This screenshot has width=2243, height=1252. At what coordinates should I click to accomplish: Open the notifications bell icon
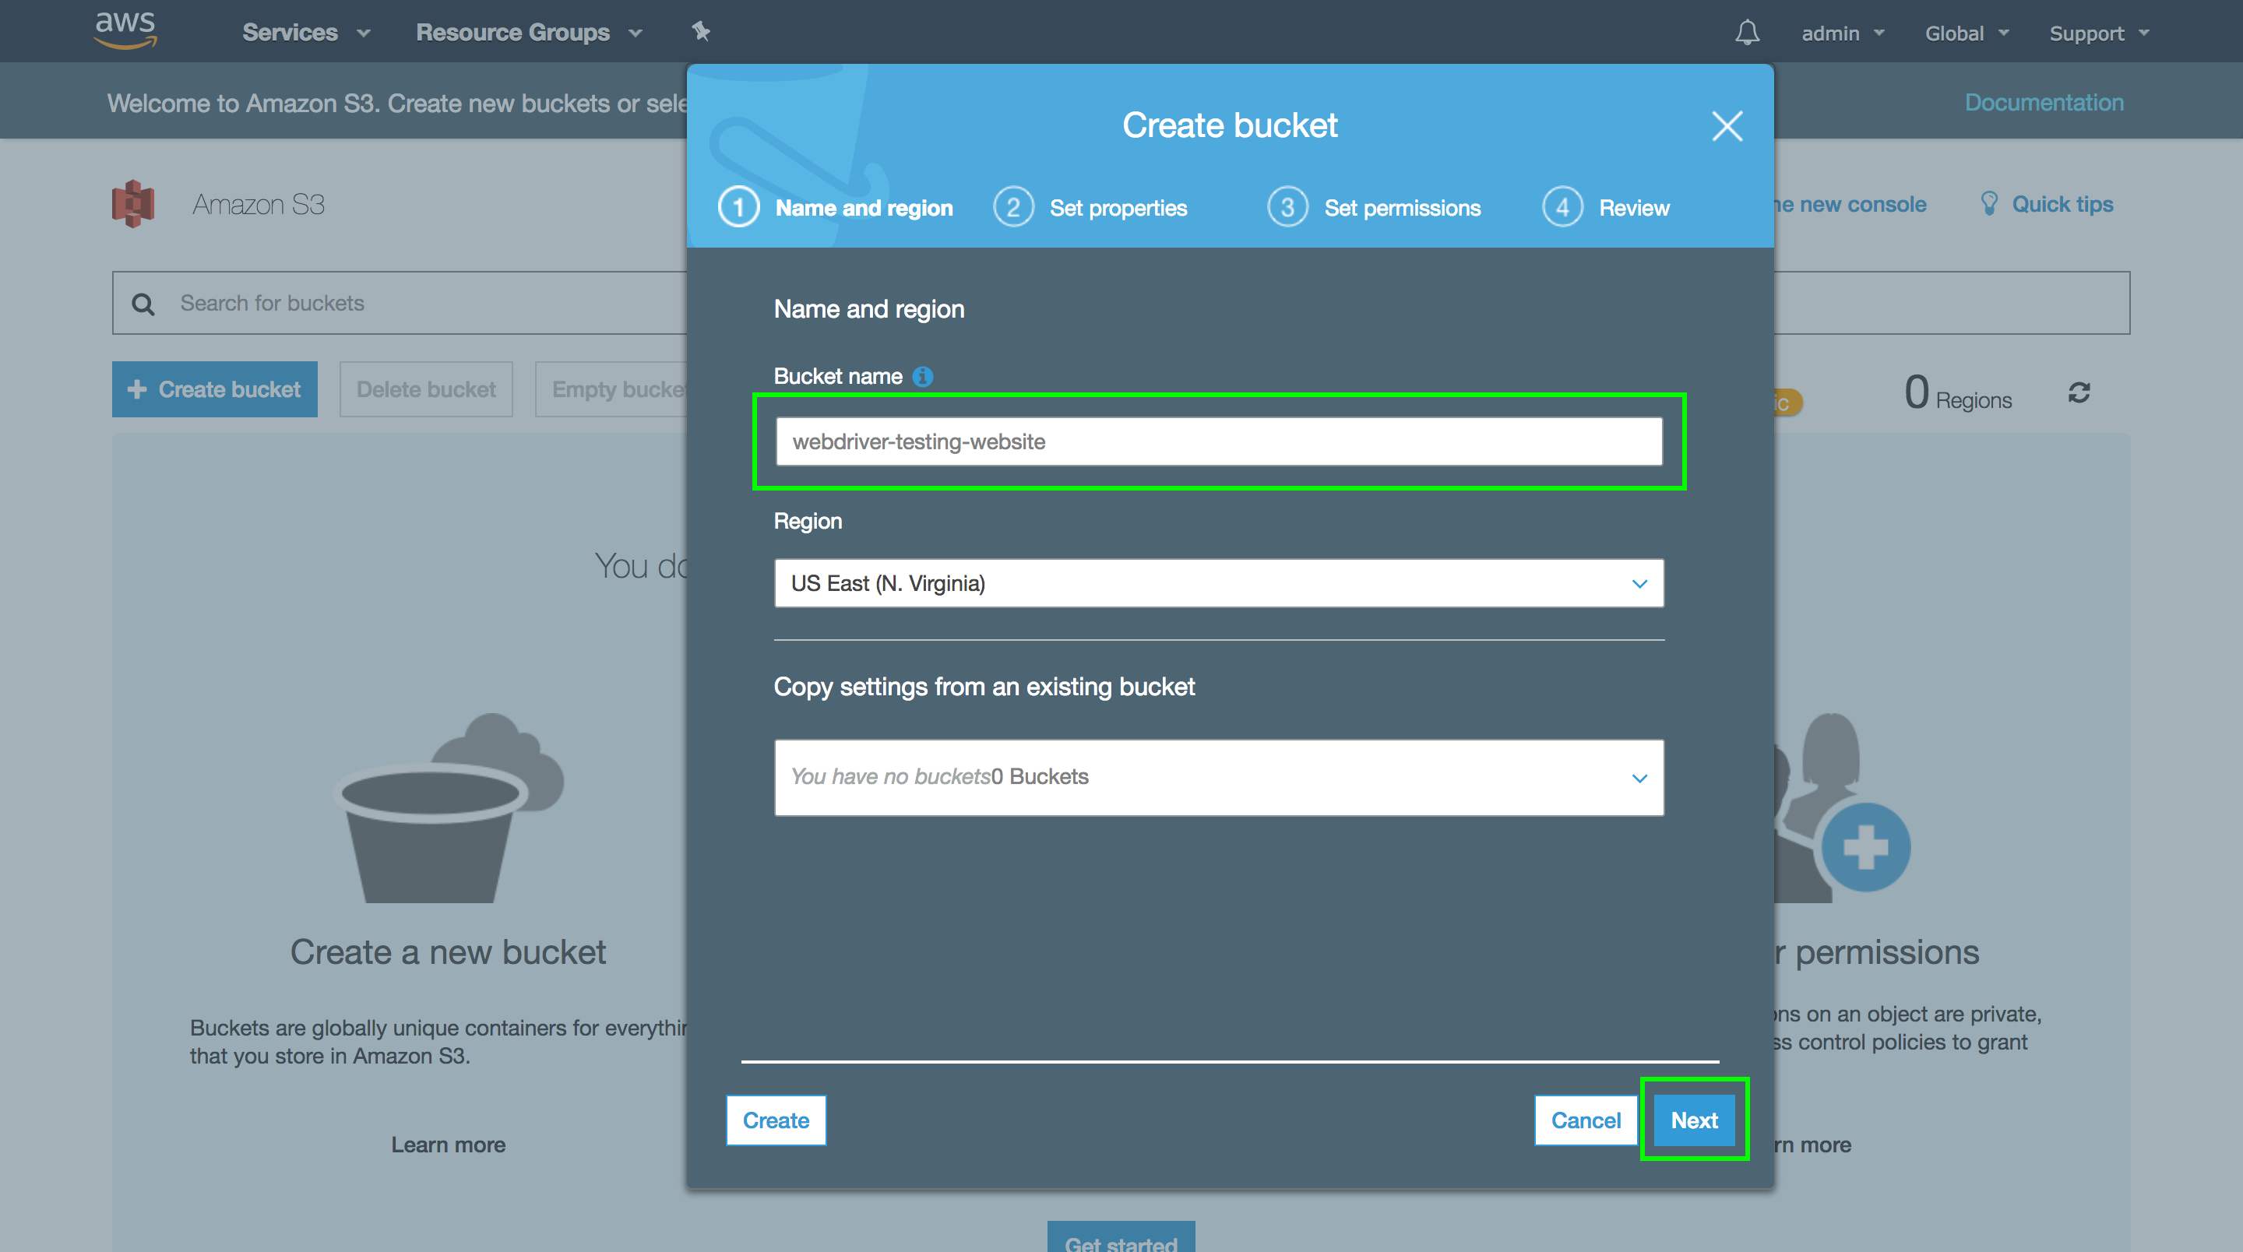click(x=1747, y=33)
